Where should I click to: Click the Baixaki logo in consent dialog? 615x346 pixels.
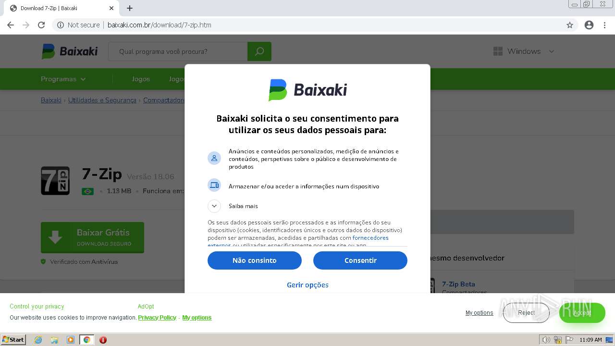point(307,90)
